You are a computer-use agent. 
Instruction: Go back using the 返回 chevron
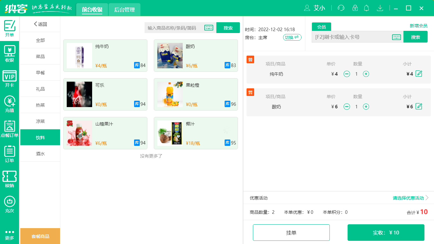(40, 24)
